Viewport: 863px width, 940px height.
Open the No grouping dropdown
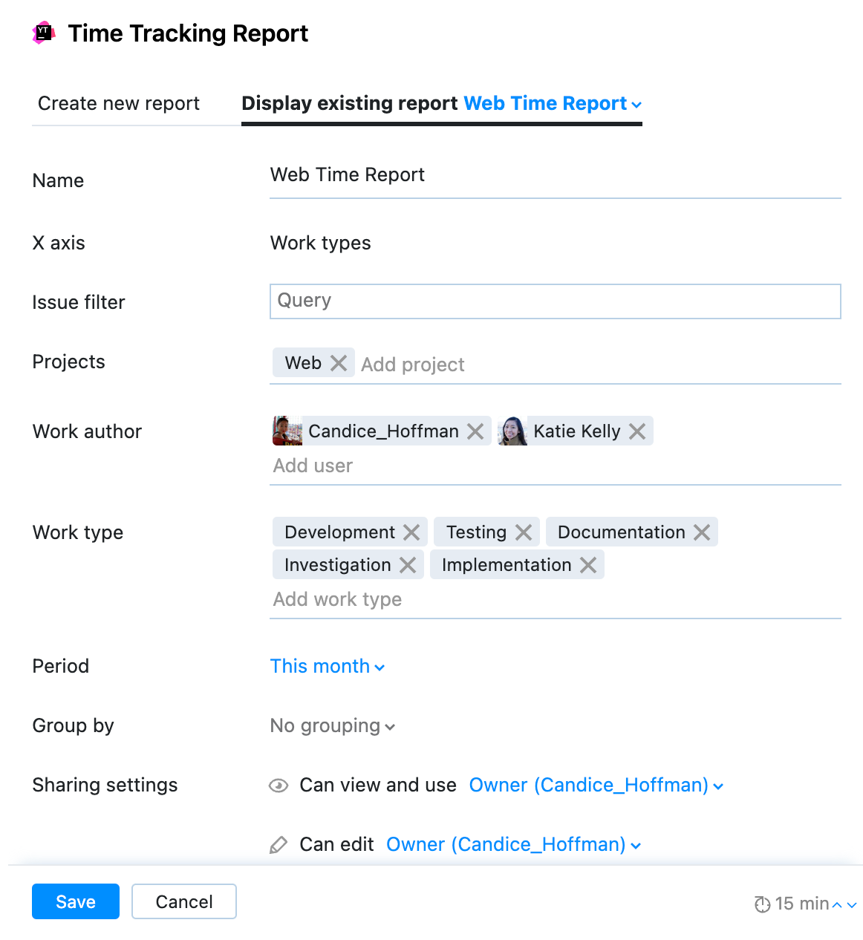coord(332,725)
